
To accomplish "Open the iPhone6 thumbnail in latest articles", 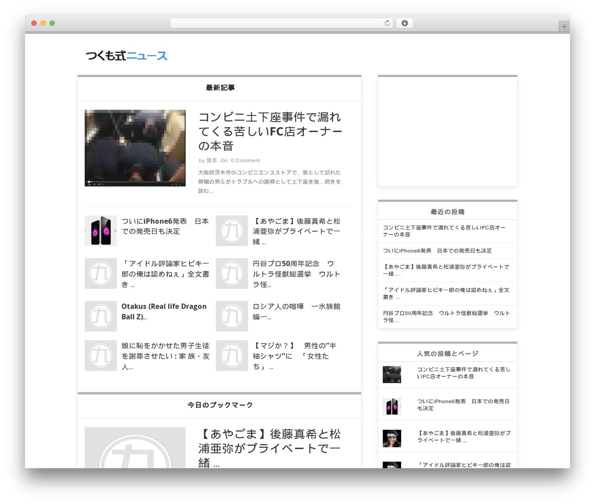I will (x=100, y=231).
